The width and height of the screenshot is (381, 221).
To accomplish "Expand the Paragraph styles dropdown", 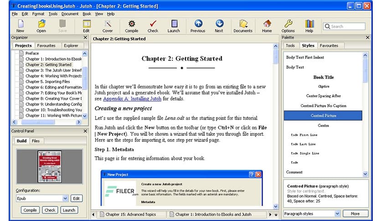I will 337,213.
